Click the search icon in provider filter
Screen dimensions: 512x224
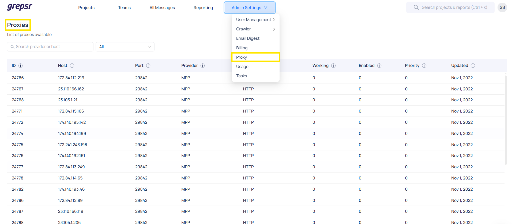point(12,47)
